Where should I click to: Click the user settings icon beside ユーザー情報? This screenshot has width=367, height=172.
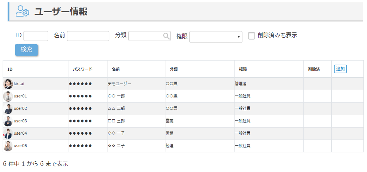(x=23, y=12)
